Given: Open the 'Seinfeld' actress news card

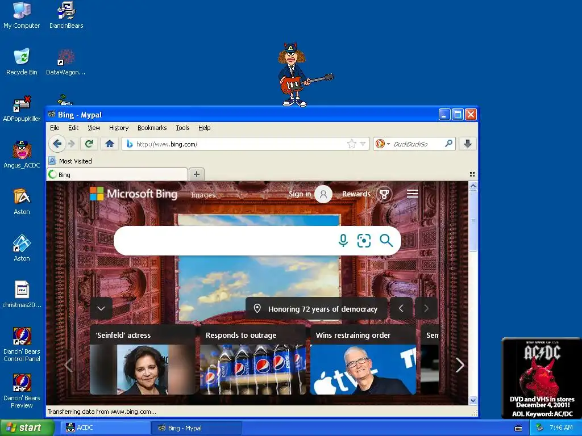Looking at the screenshot, I should pyautogui.click(x=143, y=360).
